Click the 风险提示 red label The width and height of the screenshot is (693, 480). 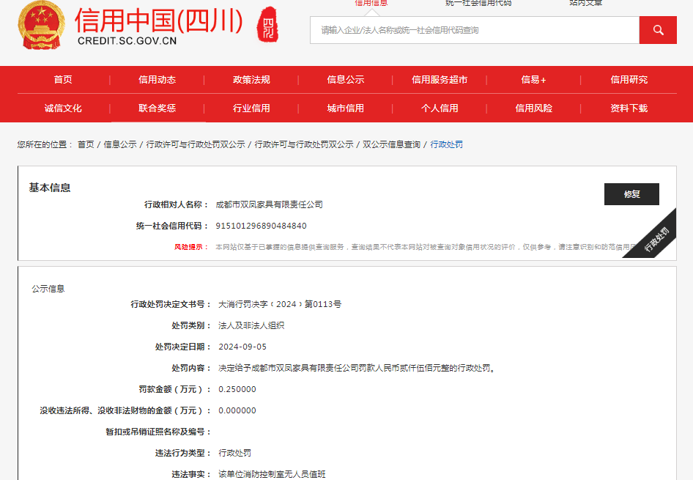pyautogui.click(x=191, y=247)
